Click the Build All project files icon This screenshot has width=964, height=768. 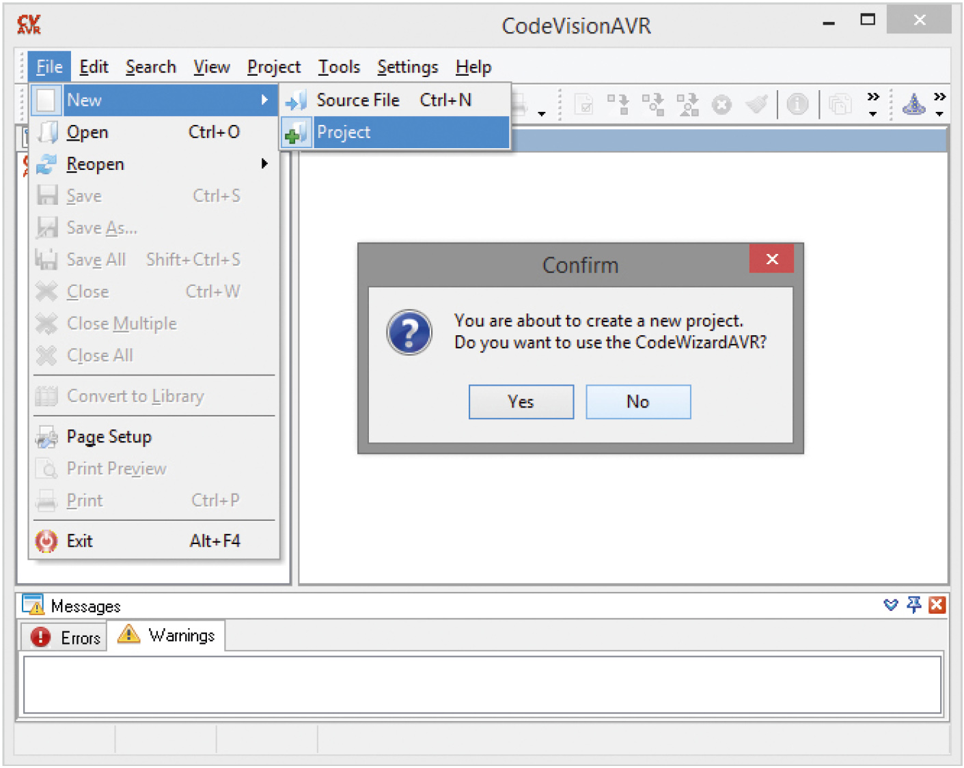point(687,104)
